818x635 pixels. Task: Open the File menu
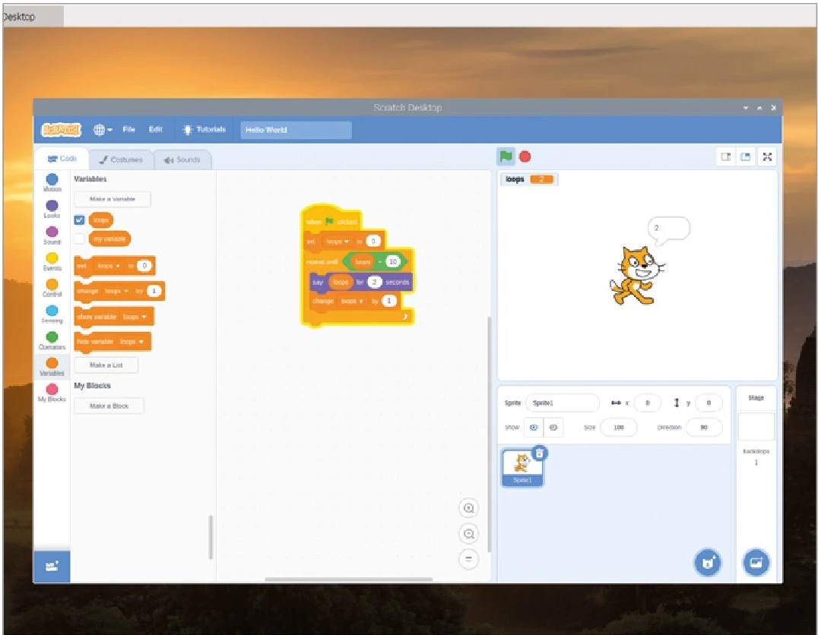pyautogui.click(x=129, y=130)
